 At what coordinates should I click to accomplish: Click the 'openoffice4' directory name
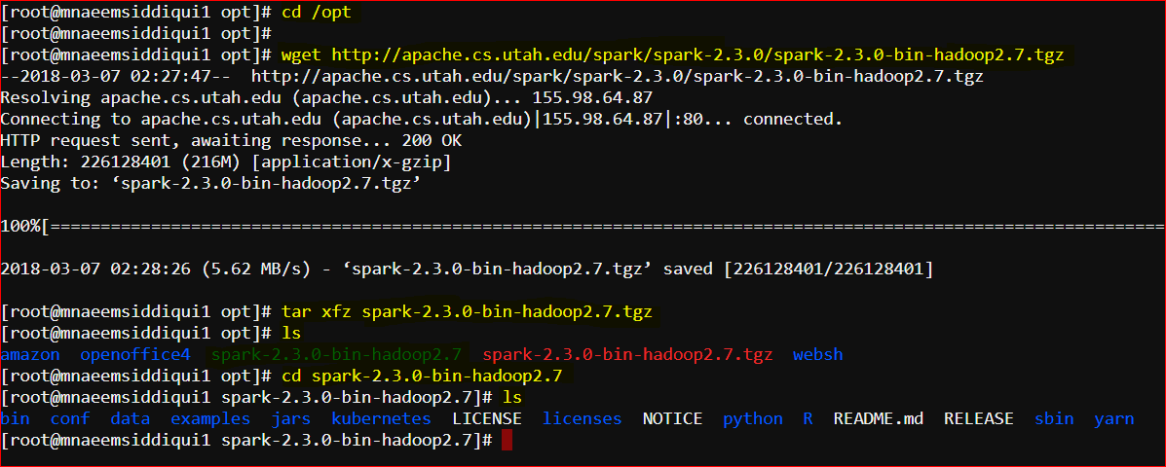(x=135, y=354)
